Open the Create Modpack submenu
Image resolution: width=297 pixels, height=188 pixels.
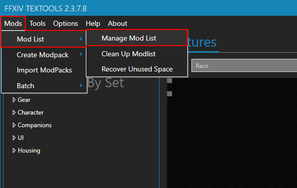44,55
